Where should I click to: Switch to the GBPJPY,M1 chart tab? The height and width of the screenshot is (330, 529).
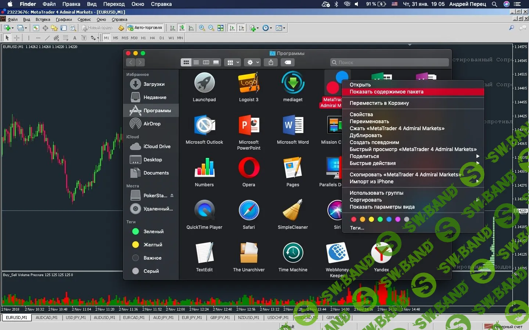pos(220,318)
